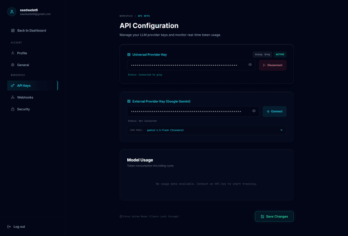
Task: Go to the Security section
Action: (x=23, y=109)
